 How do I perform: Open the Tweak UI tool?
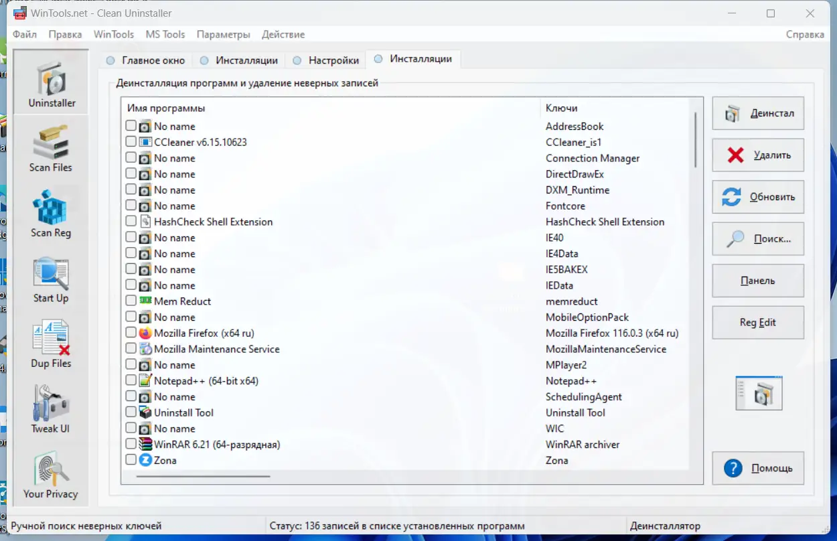[51, 408]
